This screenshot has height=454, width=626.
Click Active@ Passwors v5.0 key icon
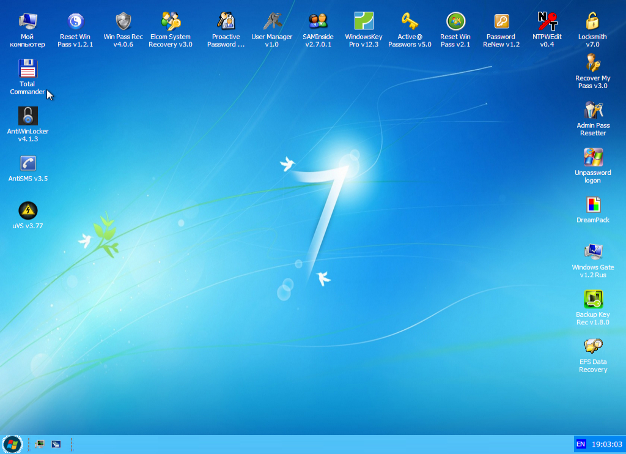[x=410, y=21]
